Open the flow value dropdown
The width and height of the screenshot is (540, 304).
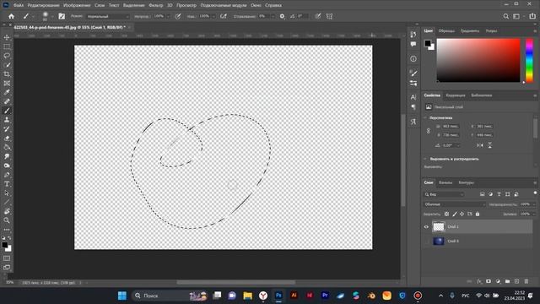tap(213, 16)
